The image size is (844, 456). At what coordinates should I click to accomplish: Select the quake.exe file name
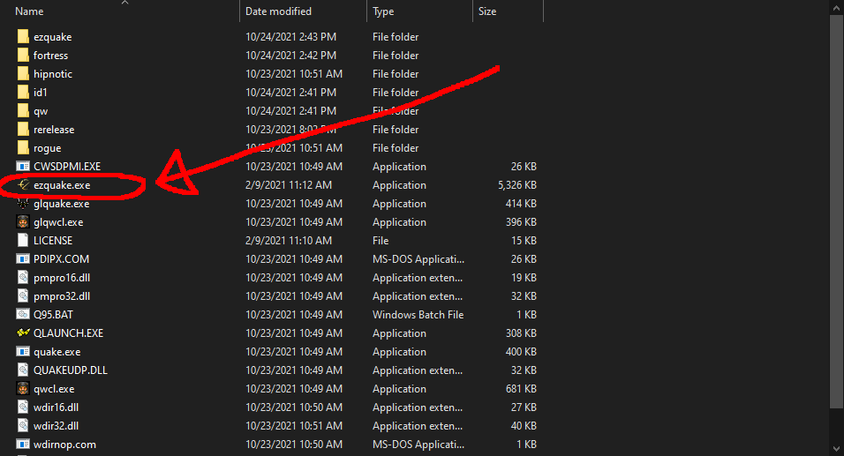(x=57, y=352)
